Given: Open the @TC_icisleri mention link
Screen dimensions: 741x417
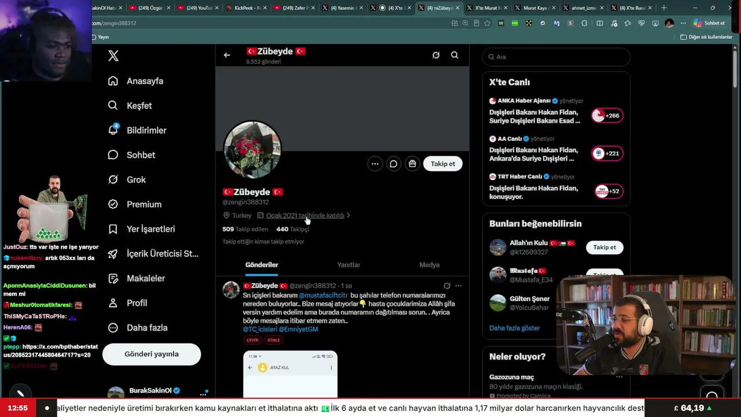Looking at the screenshot, I should 260,329.
